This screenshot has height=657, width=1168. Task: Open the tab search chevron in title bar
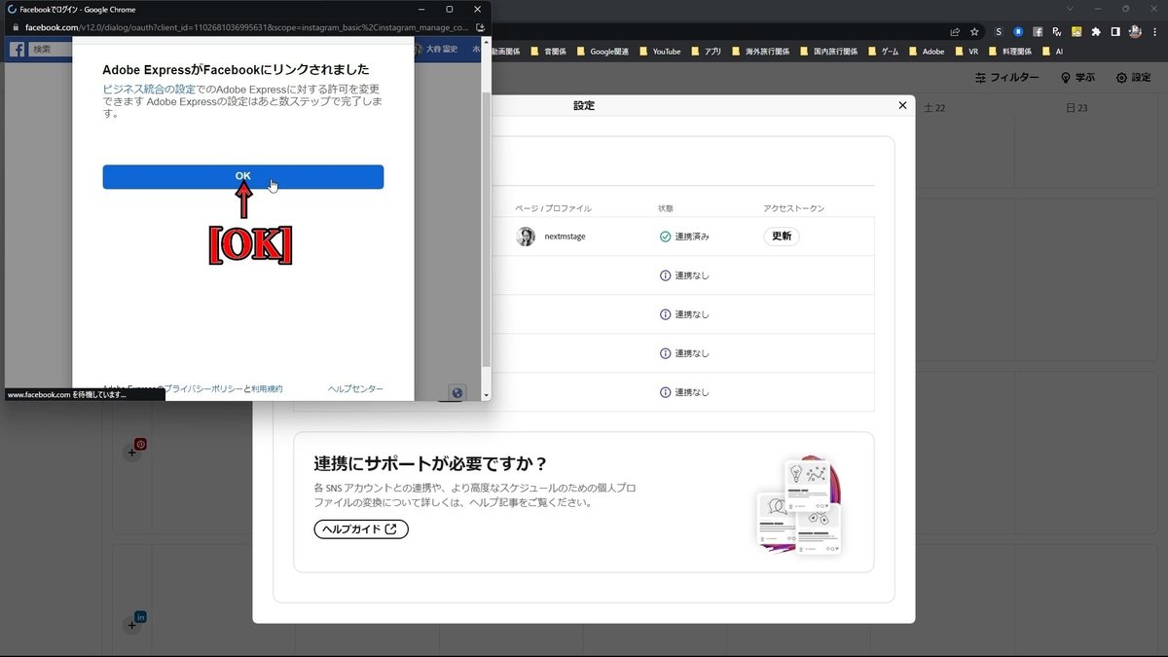click(1071, 9)
